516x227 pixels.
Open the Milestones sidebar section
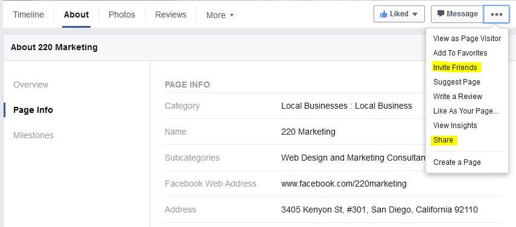pyautogui.click(x=33, y=135)
